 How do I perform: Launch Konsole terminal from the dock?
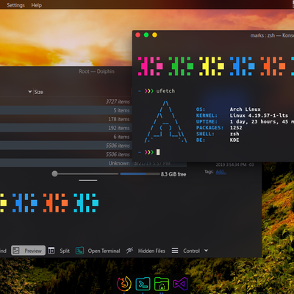click(x=143, y=284)
